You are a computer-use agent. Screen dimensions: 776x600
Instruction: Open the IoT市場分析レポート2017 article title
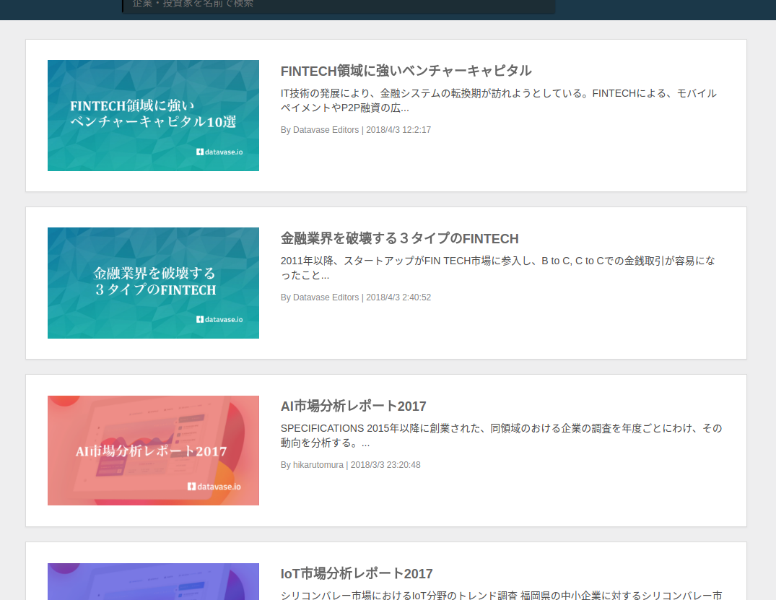[357, 573]
